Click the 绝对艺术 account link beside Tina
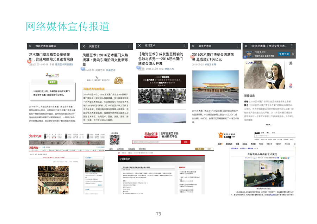Viewport: 317px width, 224px height. [169, 69]
